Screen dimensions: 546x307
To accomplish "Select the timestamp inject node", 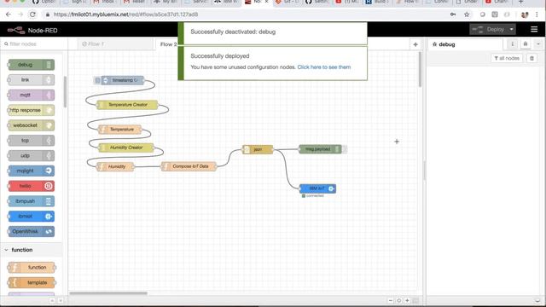I will [123, 80].
